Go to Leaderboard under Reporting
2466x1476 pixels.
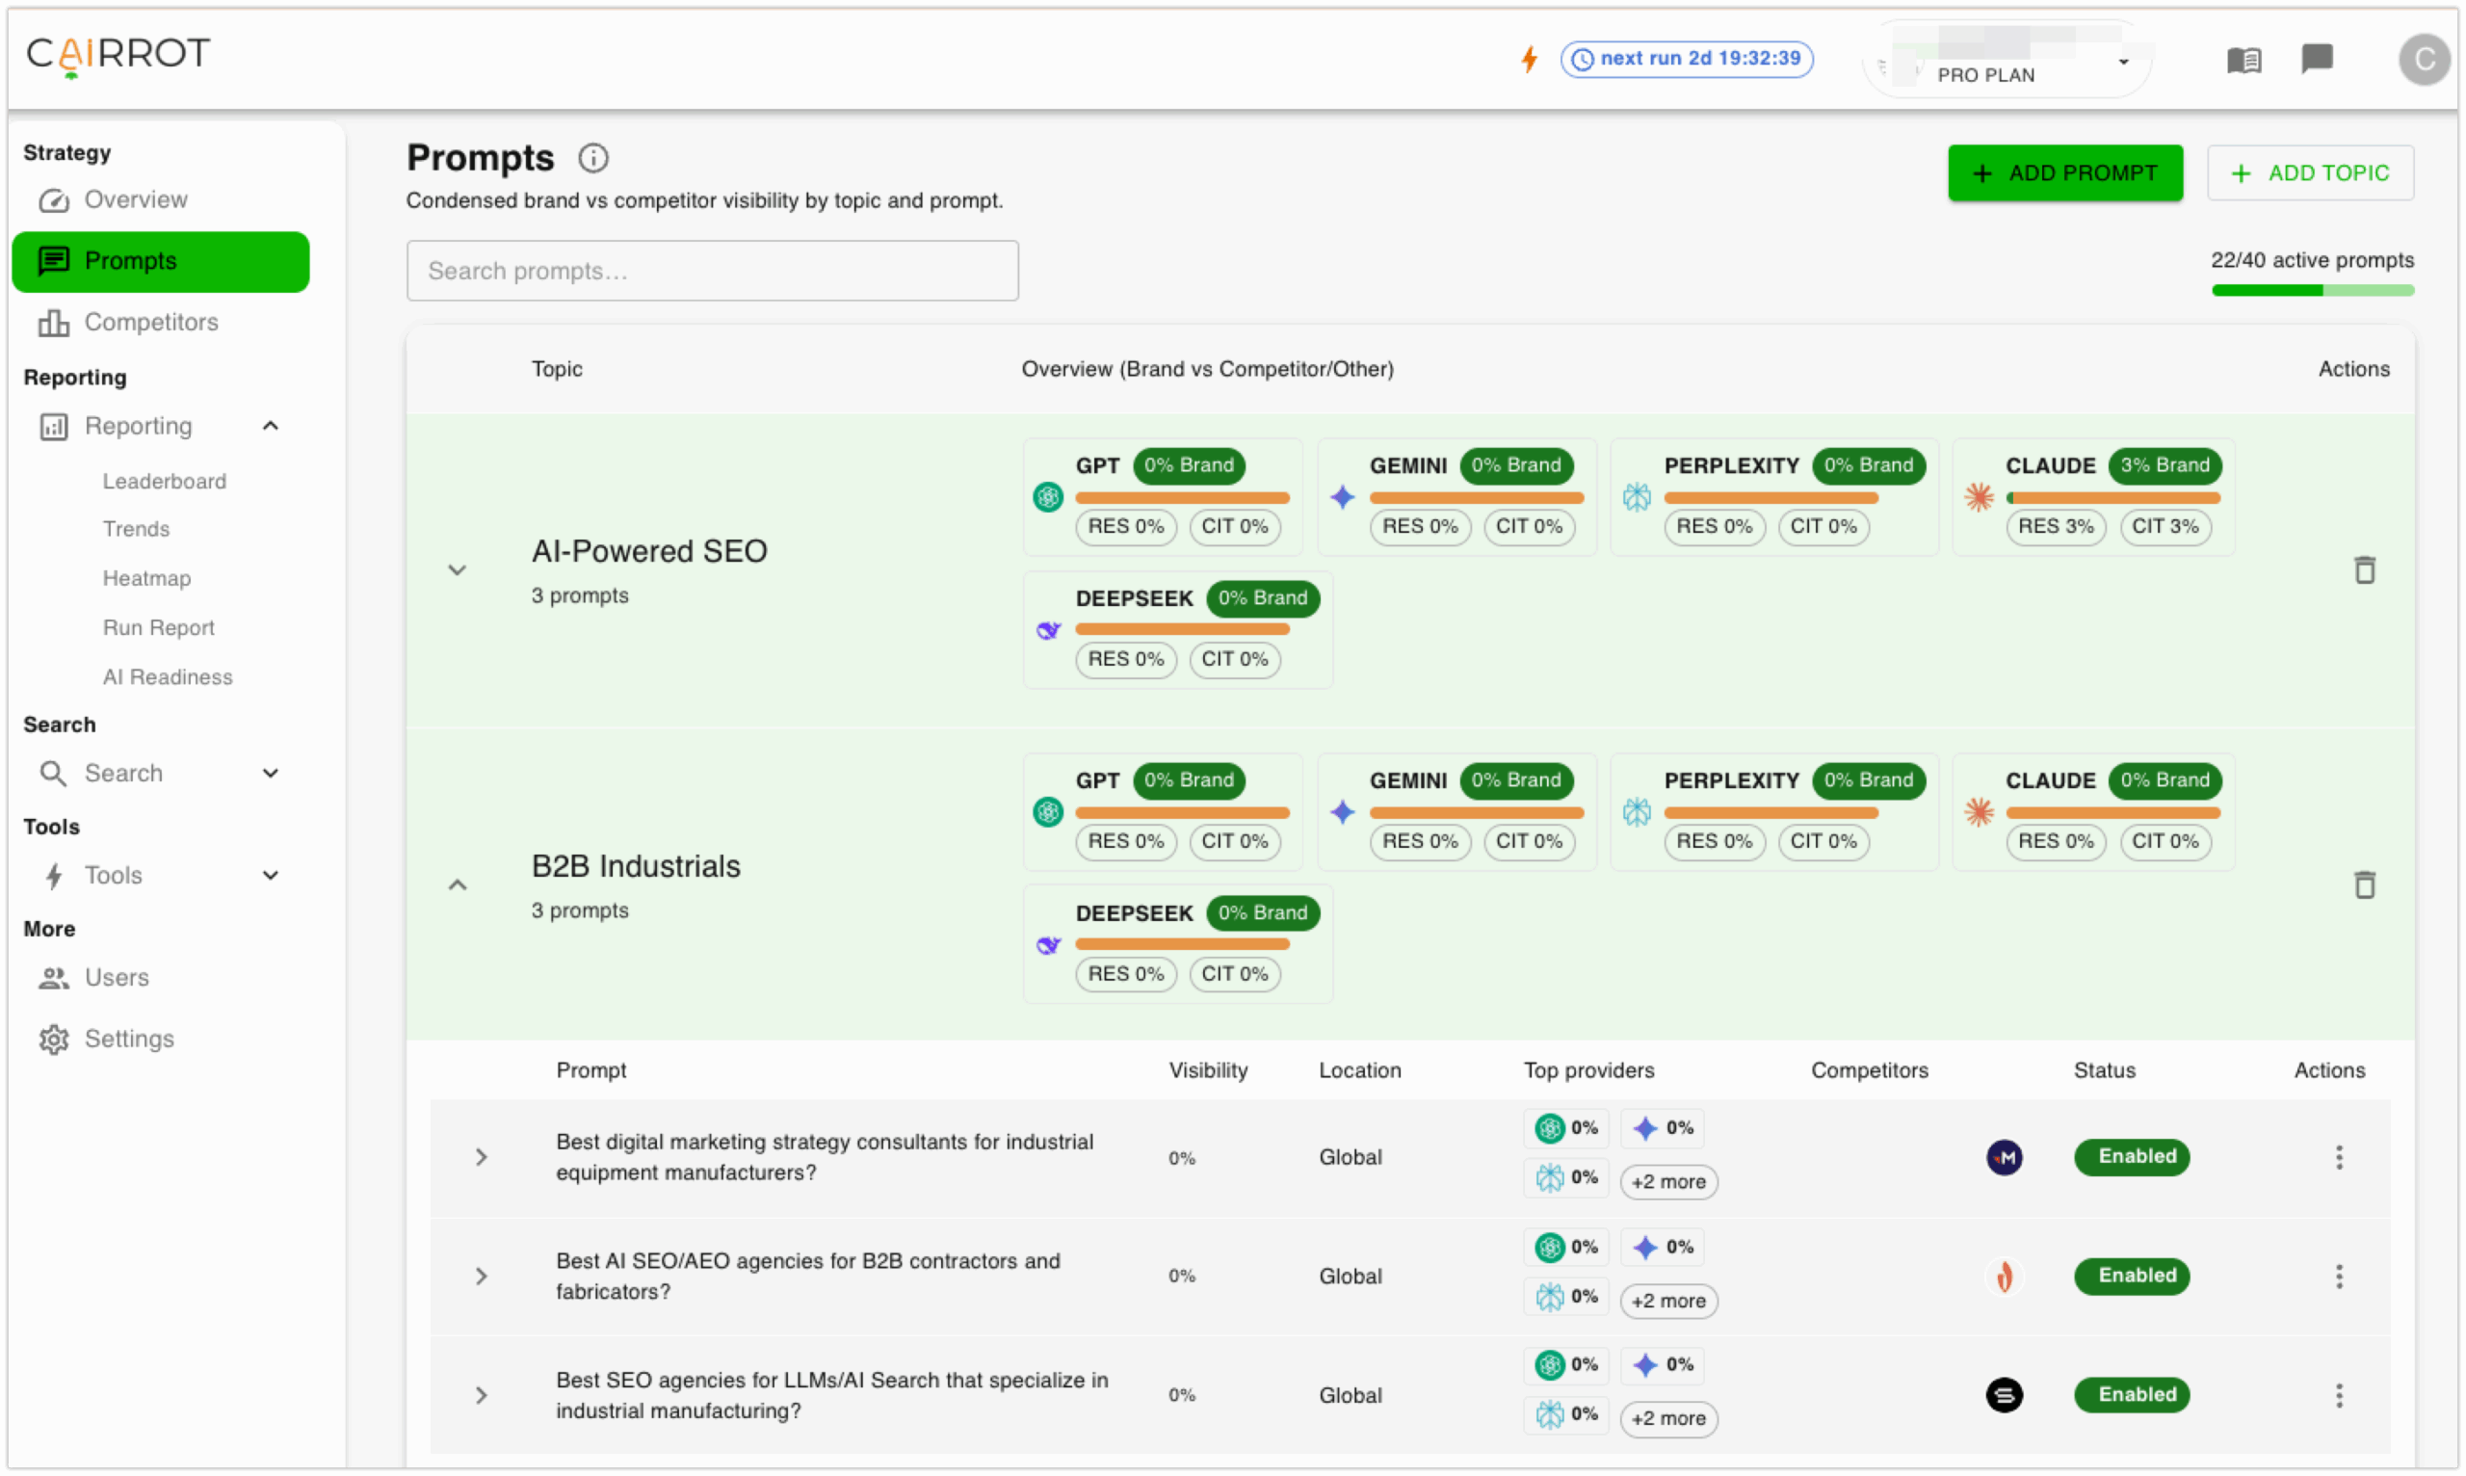tap(164, 482)
